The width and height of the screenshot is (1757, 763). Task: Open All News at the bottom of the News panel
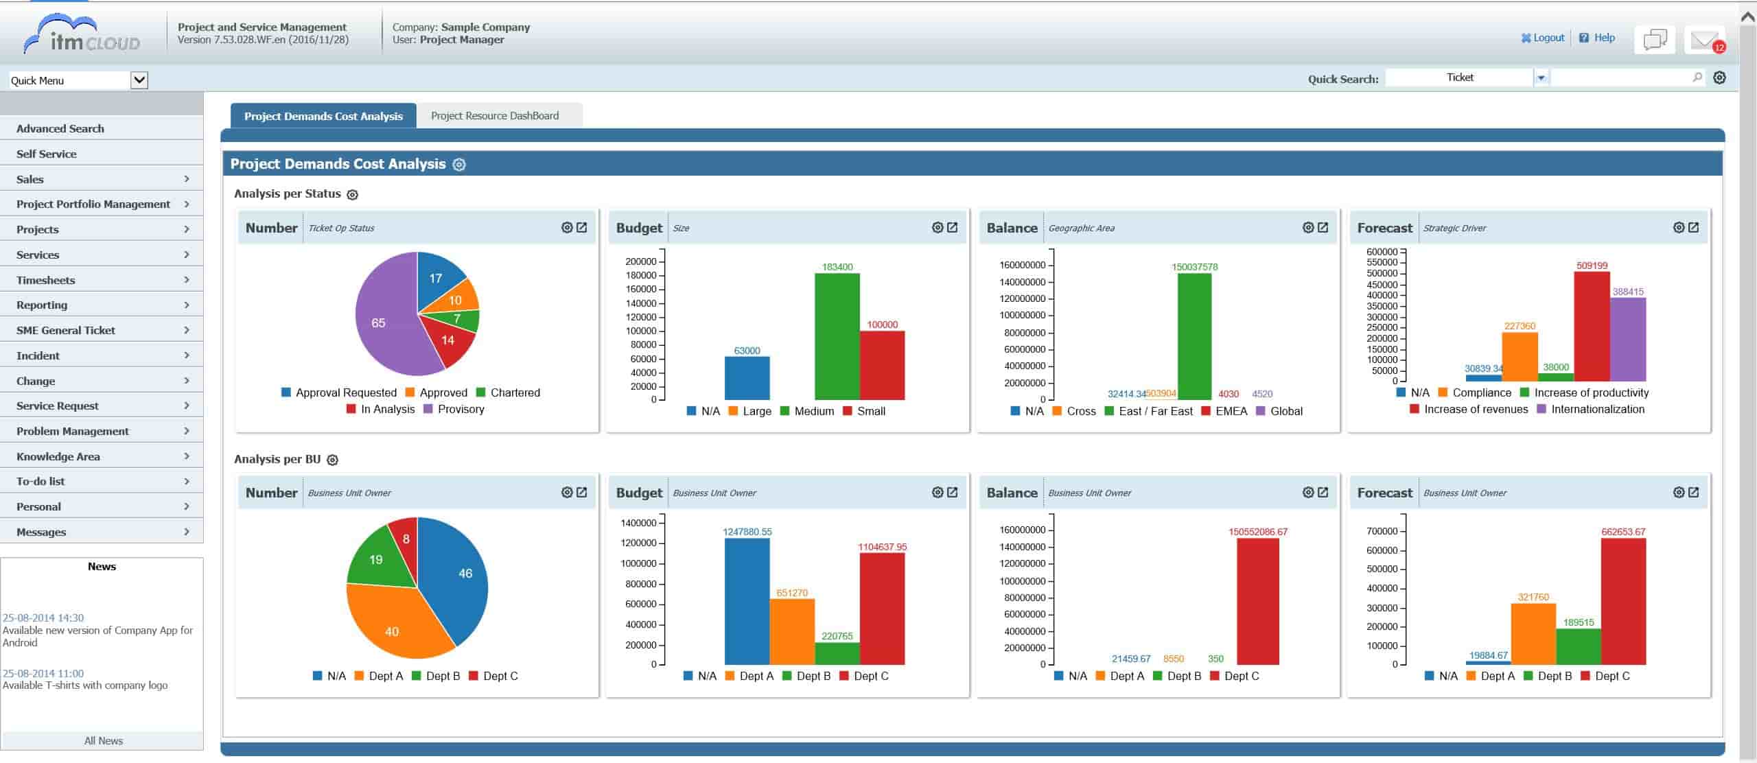(x=103, y=740)
